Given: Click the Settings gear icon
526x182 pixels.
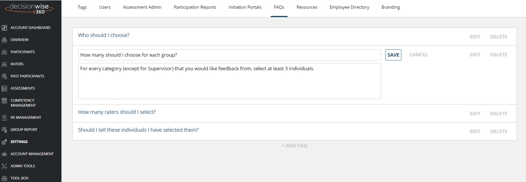Looking at the screenshot, I should [x=4, y=142].
